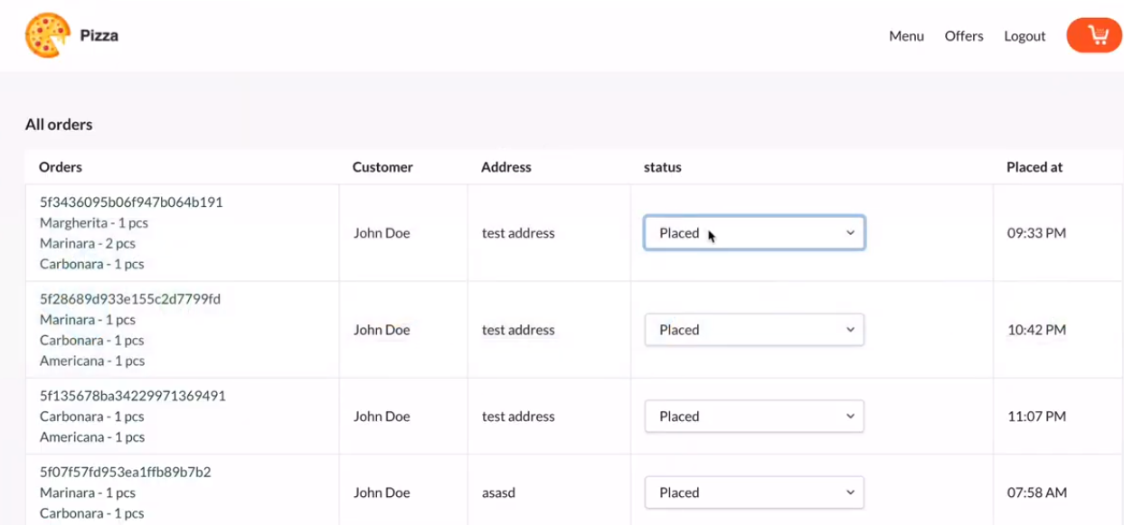Image resolution: width=1124 pixels, height=525 pixels.
Task: Click John Doe in the asasd row
Action: [382, 492]
